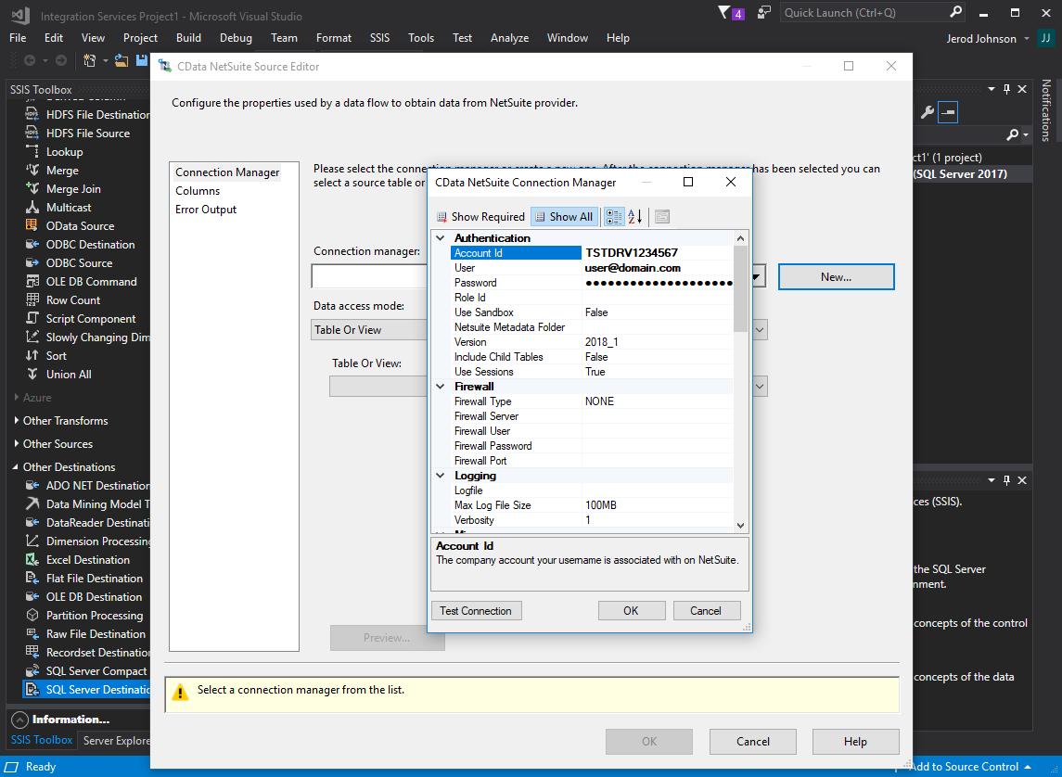Click the Version property value 2018_1
Screen dimensions: 1062x777
pyautogui.click(x=658, y=342)
